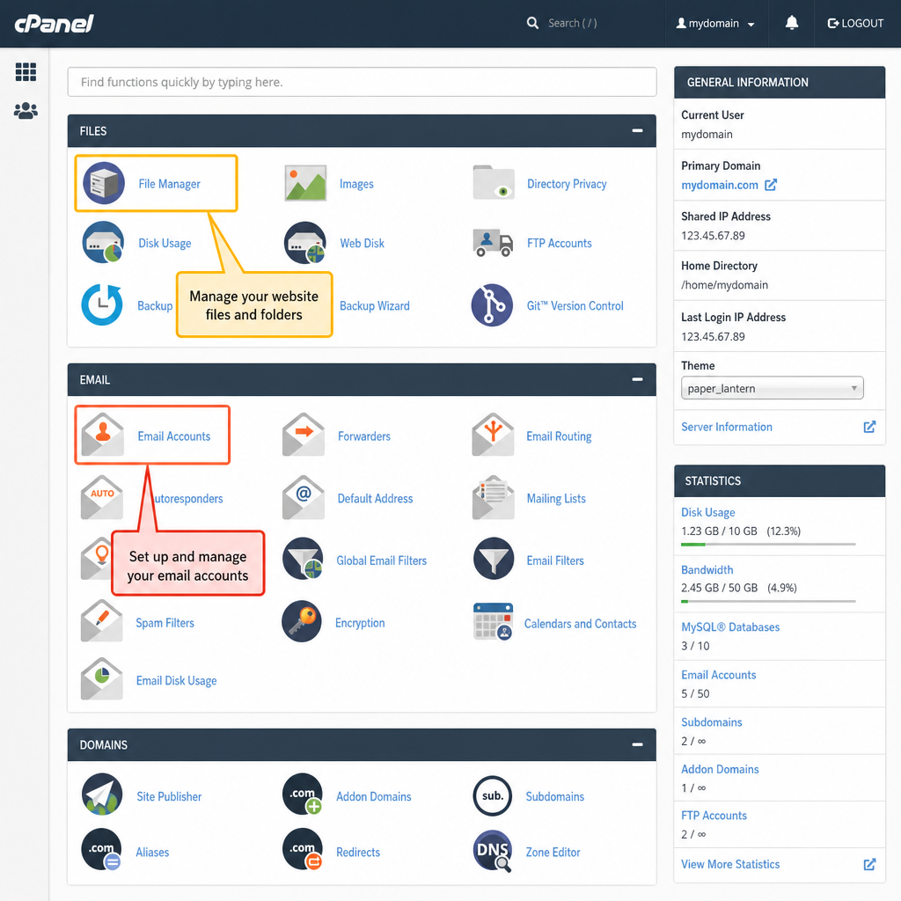Image resolution: width=901 pixels, height=901 pixels.
Task: Click the external-link icon beside Server Information
Action: [869, 427]
